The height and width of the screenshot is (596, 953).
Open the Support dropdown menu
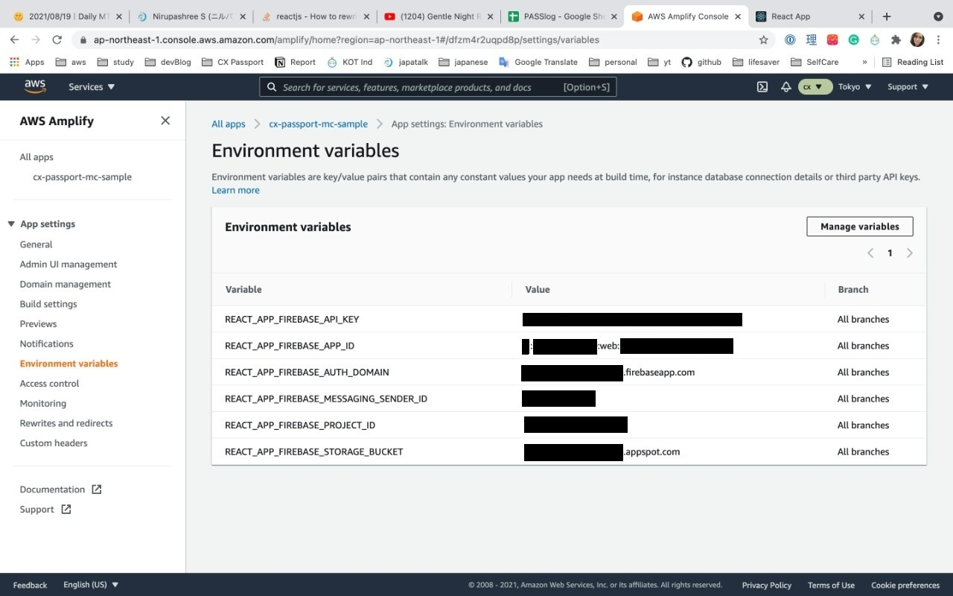907,86
